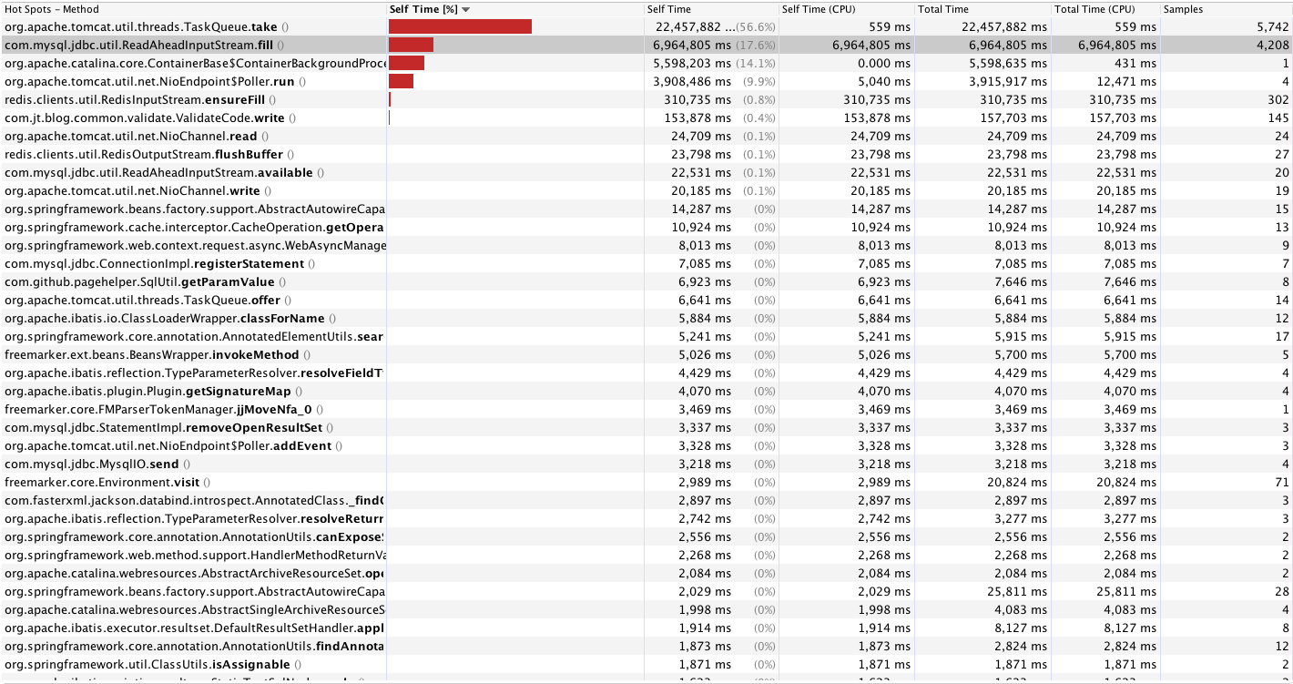This screenshot has height=684, width=1293.
Task: Select the ReadAheadInputStream.fill method row
Action: 646,46
